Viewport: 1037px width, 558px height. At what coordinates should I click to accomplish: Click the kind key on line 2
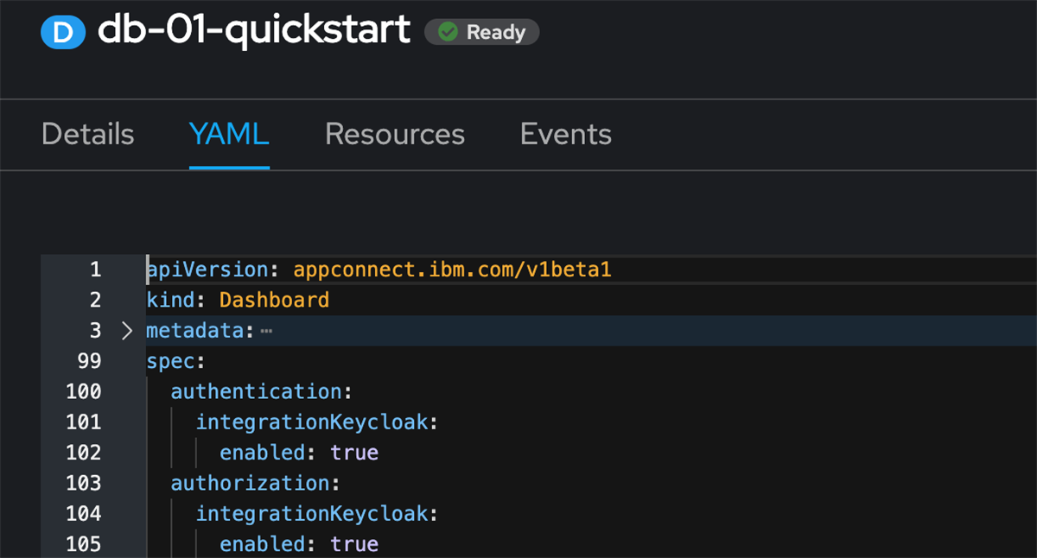[x=170, y=300]
